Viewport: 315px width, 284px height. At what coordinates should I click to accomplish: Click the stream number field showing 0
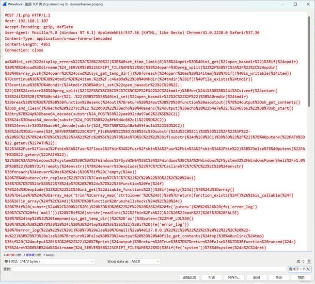[304, 261]
